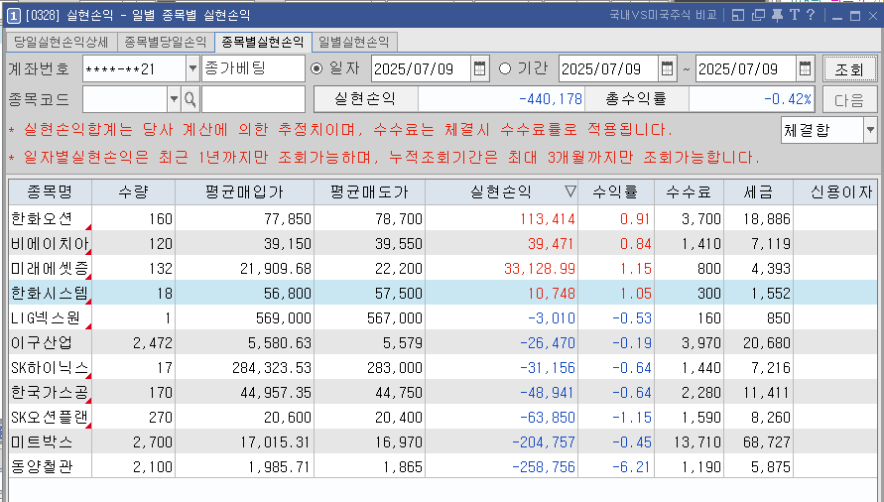Open calendar for the period end date
This screenshot has width=884, height=502.
805,69
